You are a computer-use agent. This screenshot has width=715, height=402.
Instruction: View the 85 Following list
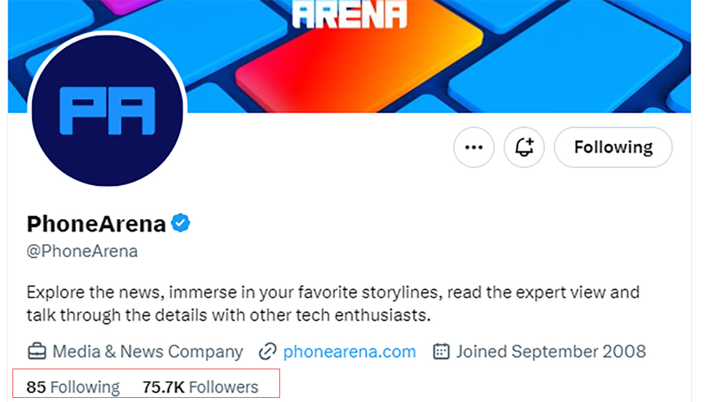(73, 387)
